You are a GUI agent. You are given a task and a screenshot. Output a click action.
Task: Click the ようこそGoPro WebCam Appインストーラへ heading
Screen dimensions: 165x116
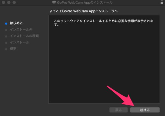(x=83, y=11)
